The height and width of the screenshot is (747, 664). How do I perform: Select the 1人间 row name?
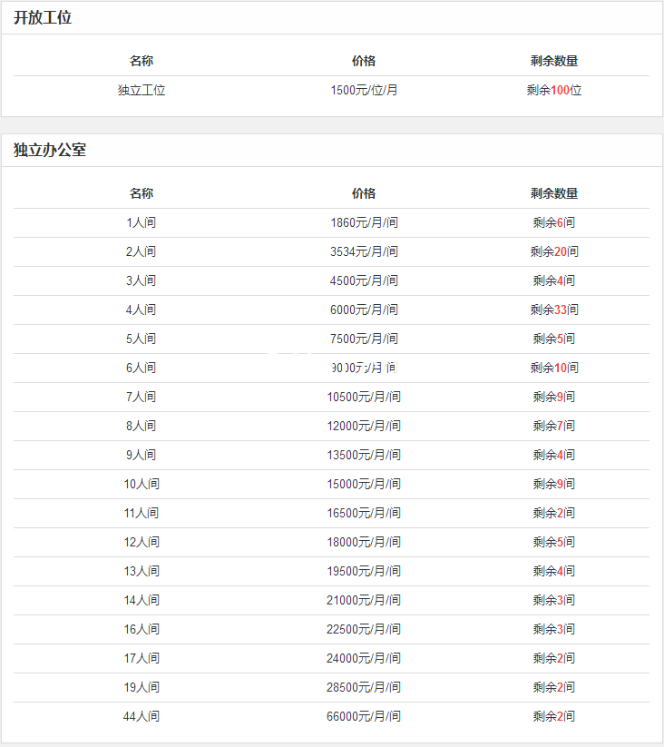pyautogui.click(x=142, y=222)
